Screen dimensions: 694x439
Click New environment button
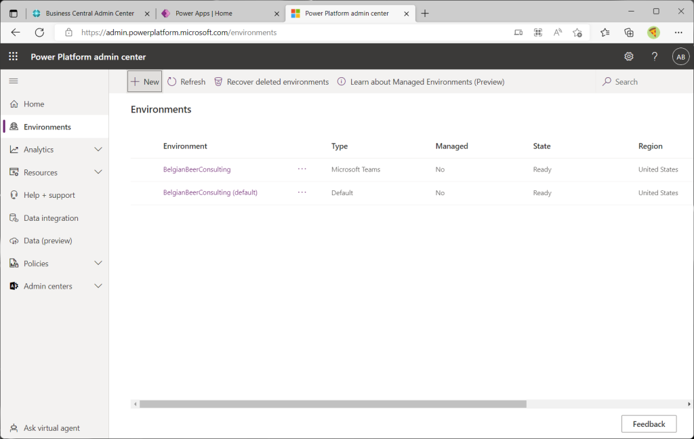click(145, 81)
